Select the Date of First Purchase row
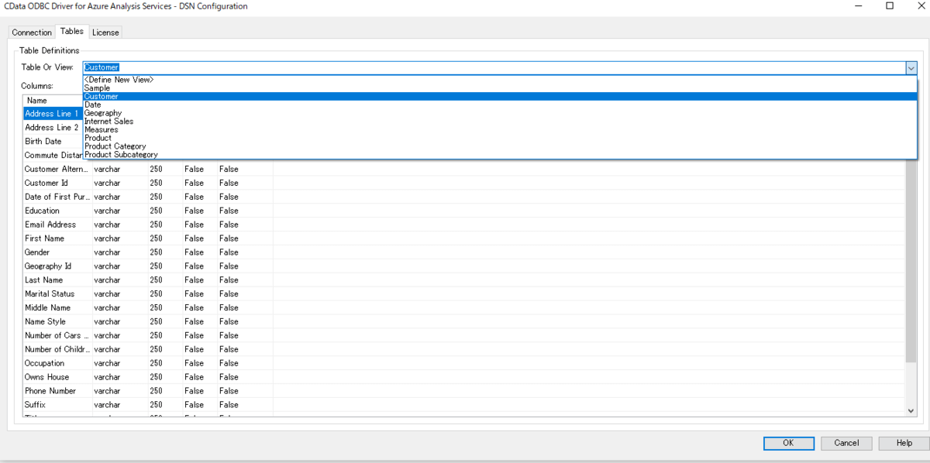Viewport: 930px width, 463px height. pos(147,197)
